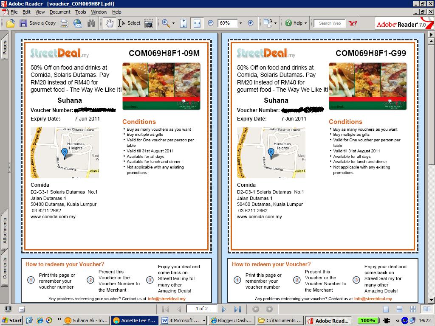This screenshot has width=435, height=326.
Task: Open the Window menu
Action: [x=99, y=12]
